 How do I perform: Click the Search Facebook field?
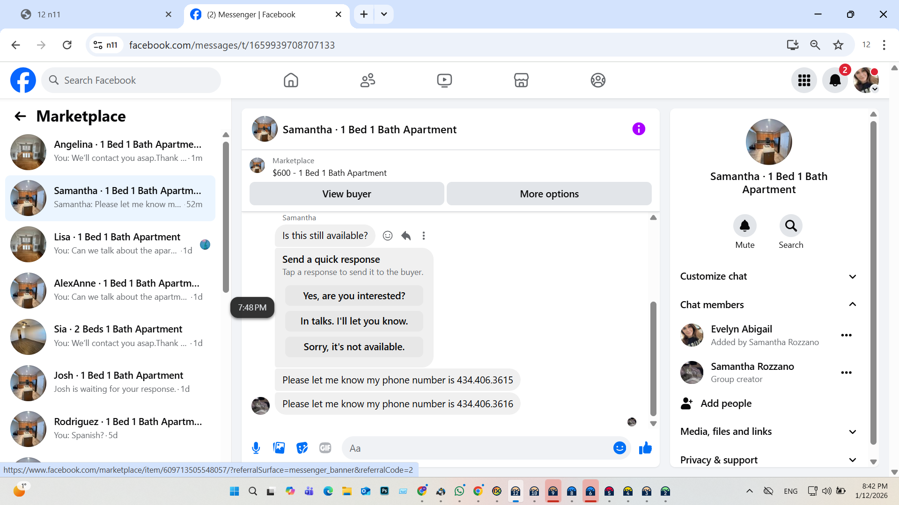[131, 80]
